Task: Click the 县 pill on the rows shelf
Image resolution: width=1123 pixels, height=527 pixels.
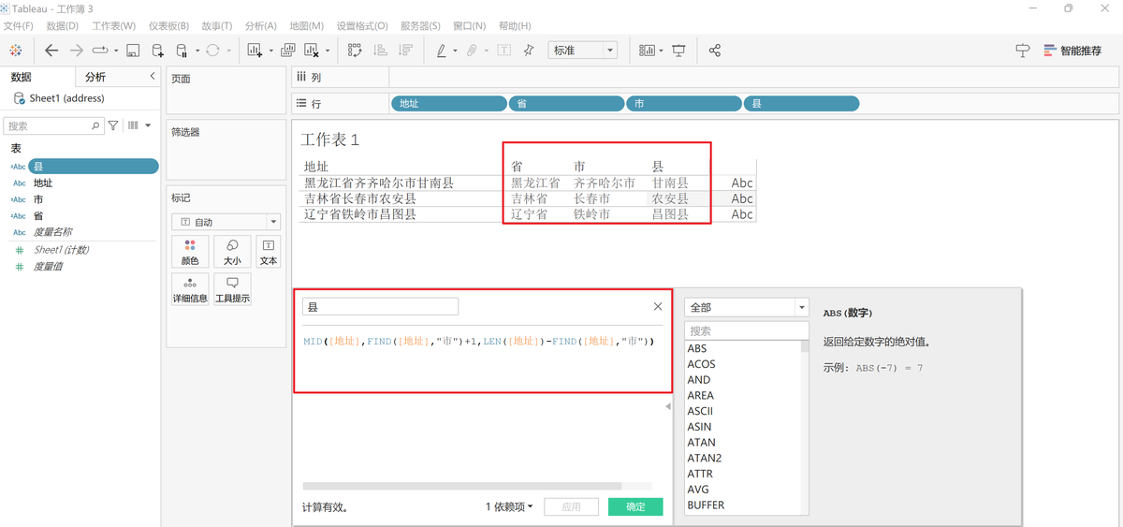Action: (802, 104)
